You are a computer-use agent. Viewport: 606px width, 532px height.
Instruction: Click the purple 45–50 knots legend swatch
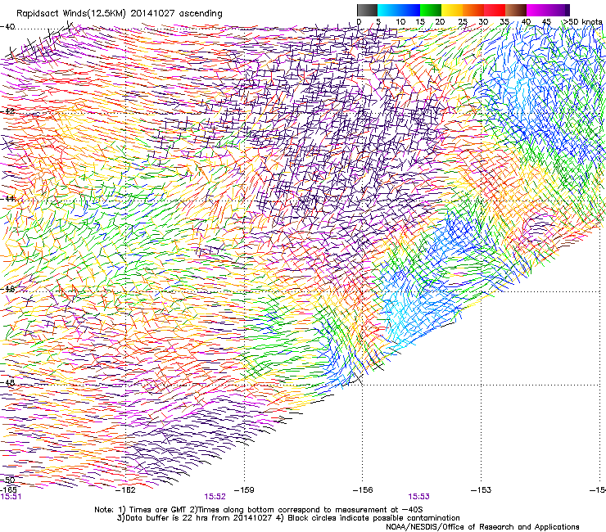tap(559, 10)
